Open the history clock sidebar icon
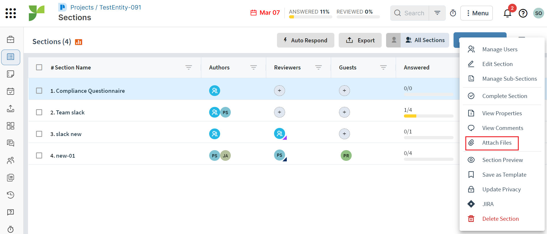 (x=11, y=195)
